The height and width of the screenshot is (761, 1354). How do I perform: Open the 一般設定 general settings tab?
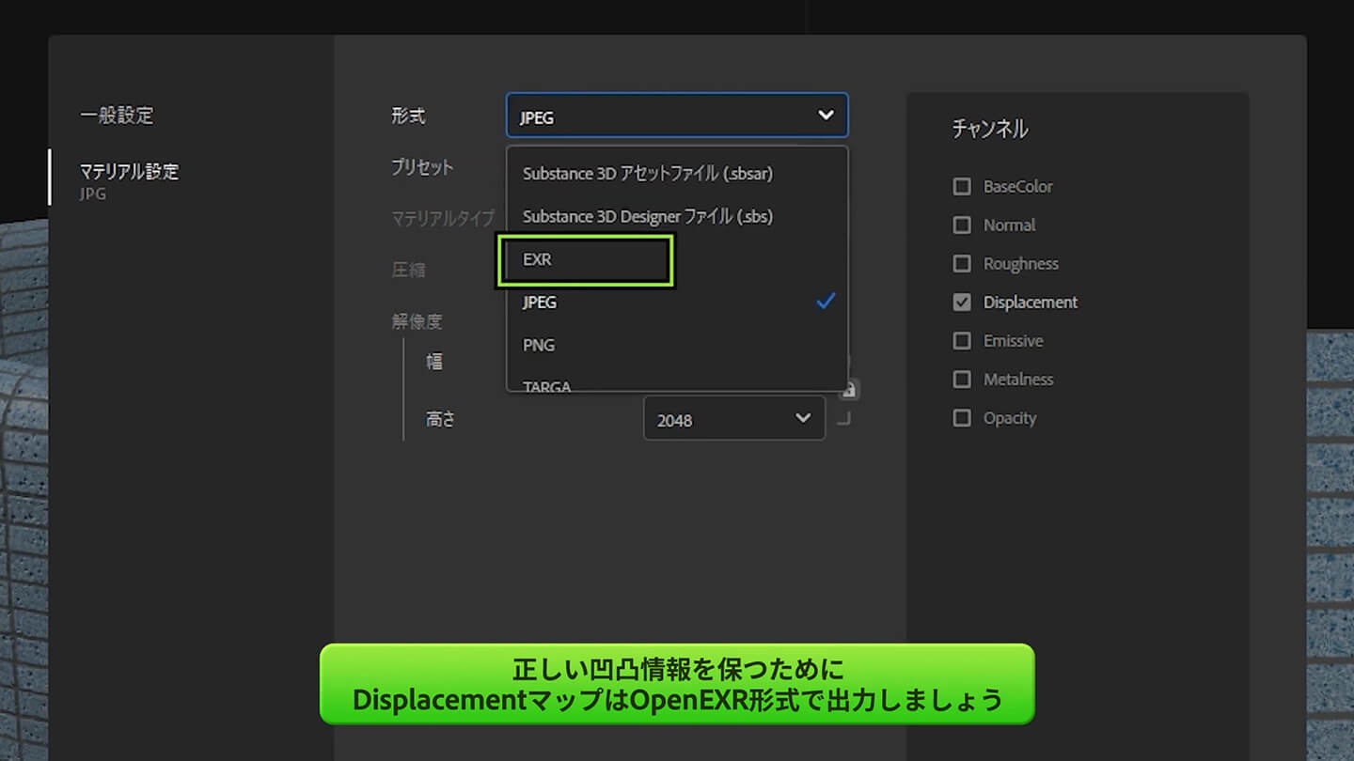(117, 116)
